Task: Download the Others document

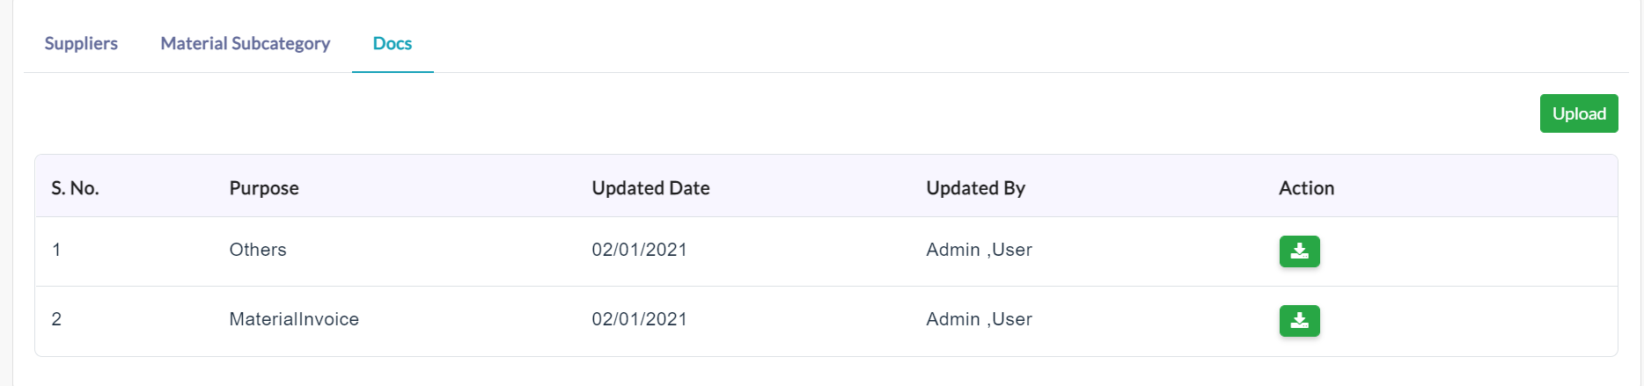Action: coord(1299,251)
